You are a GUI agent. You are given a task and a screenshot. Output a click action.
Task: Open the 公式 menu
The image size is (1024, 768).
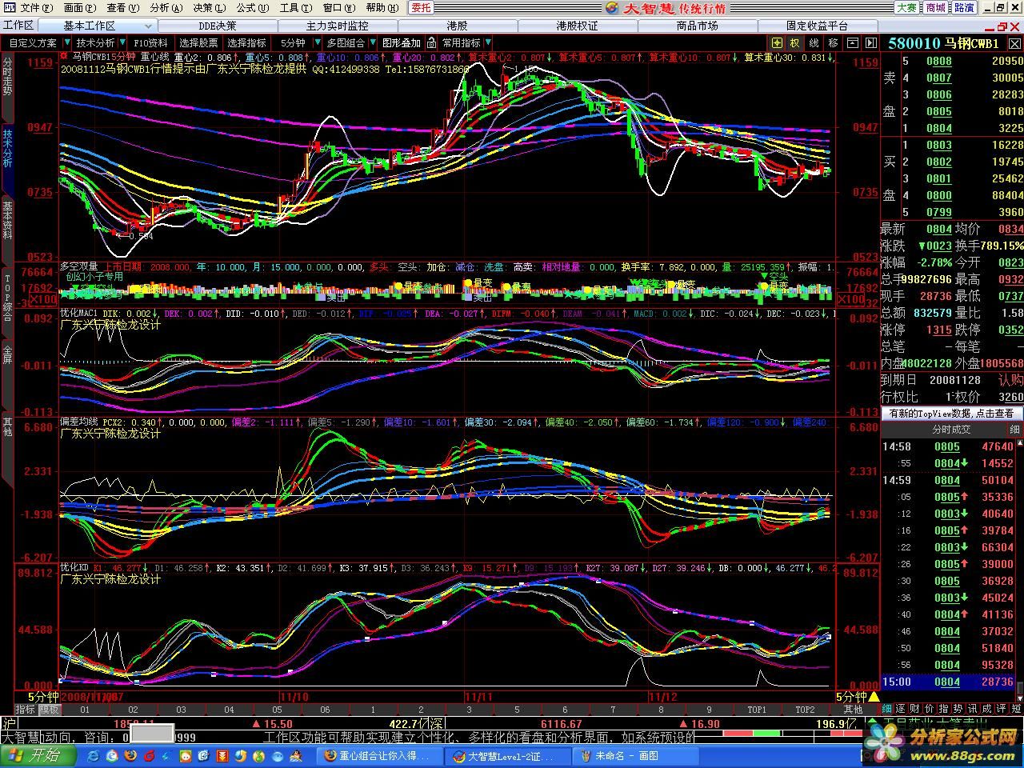point(251,7)
